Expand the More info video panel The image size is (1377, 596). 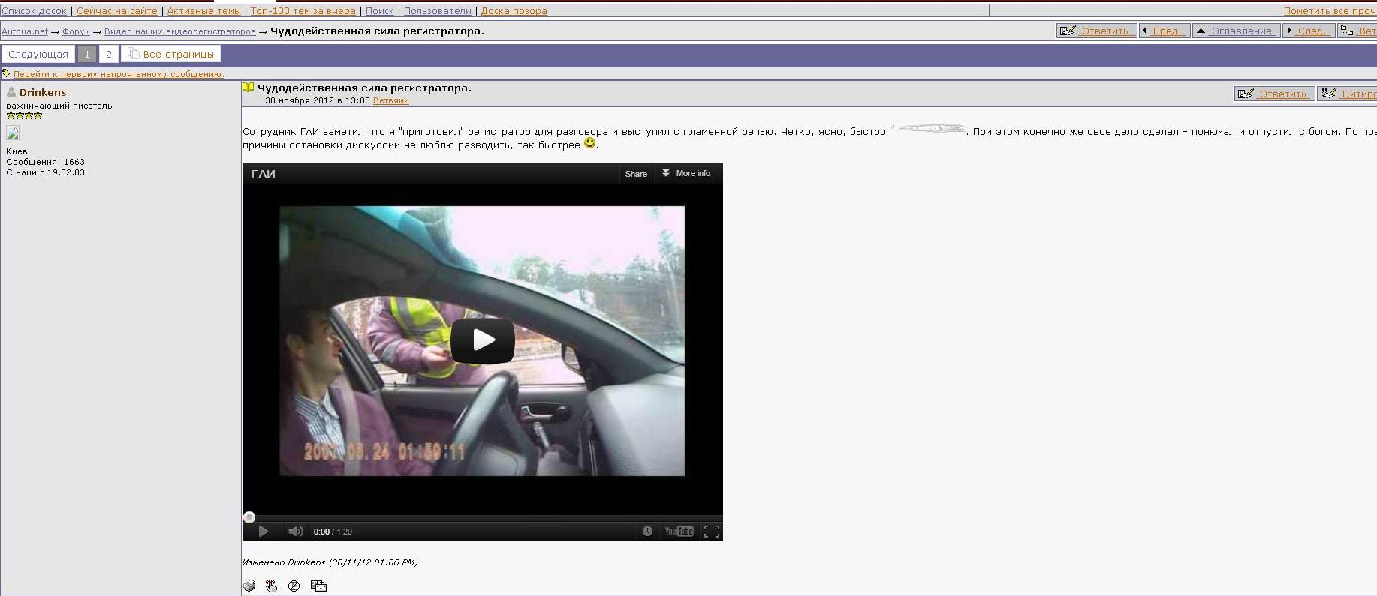coord(686,173)
